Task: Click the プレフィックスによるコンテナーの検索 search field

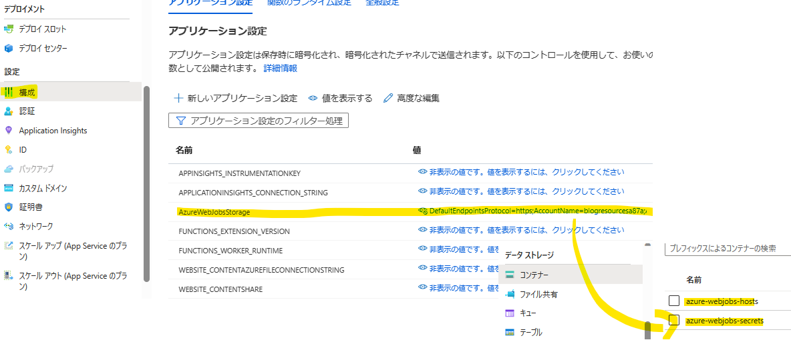Action: (728, 249)
